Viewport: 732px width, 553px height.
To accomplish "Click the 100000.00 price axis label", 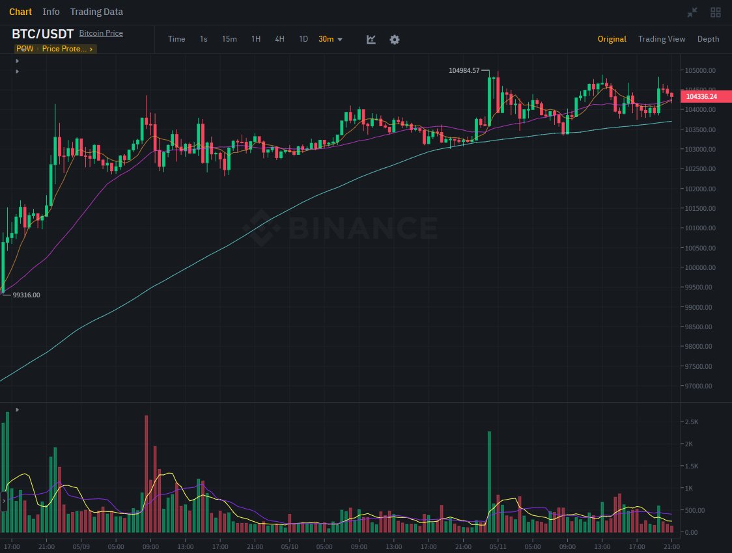I will click(x=700, y=267).
